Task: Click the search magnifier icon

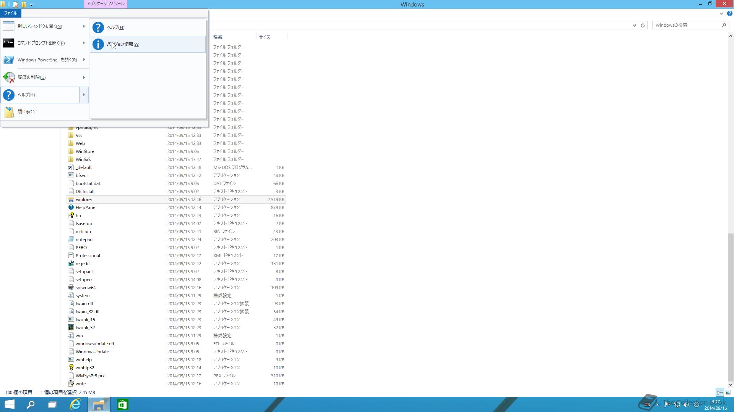Action: 724,25
